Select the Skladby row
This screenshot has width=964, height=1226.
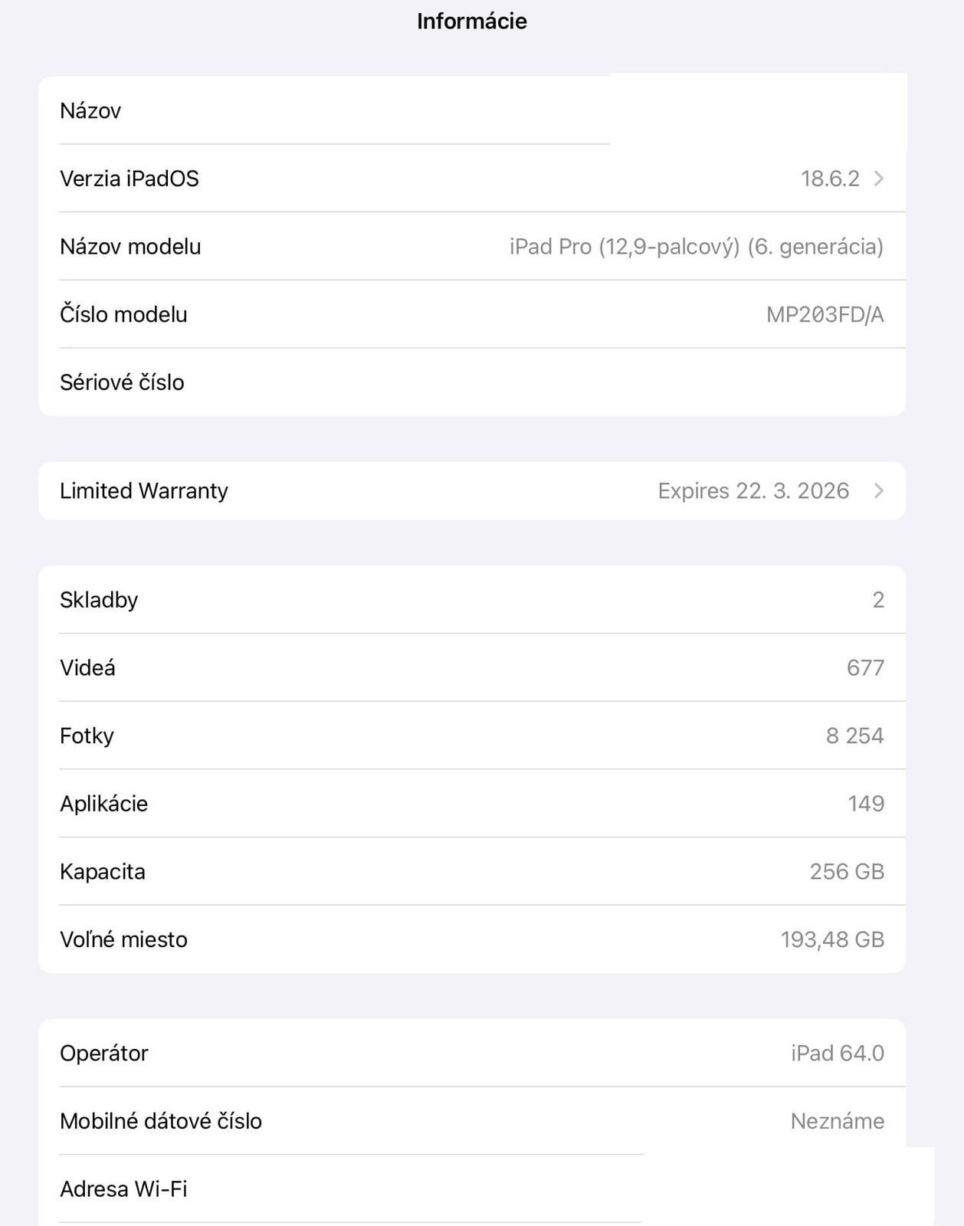(x=471, y=600)
